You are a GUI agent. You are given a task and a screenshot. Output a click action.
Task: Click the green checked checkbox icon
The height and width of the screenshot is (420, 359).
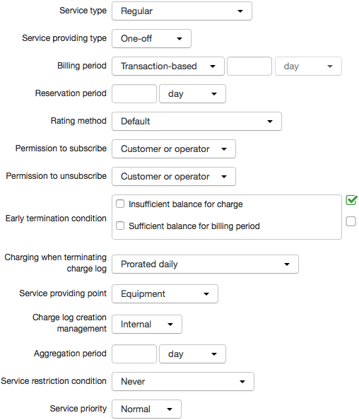[x=351, y=200]
